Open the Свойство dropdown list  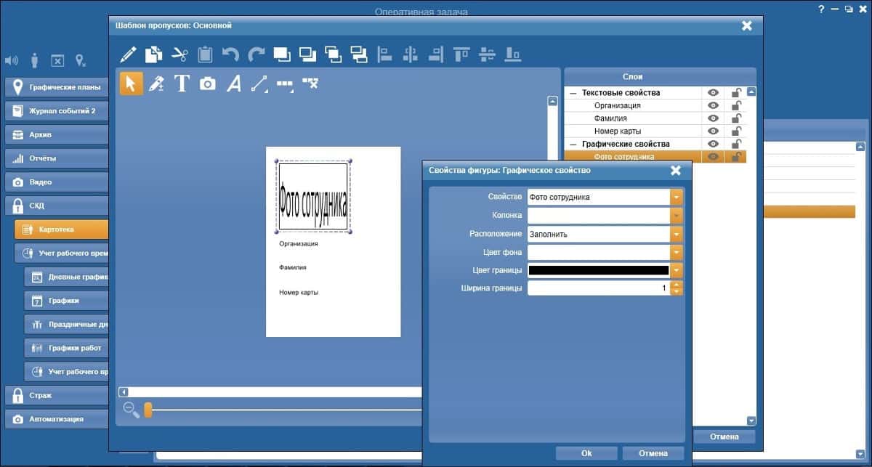pyautogui.click(x=677, y=197)
